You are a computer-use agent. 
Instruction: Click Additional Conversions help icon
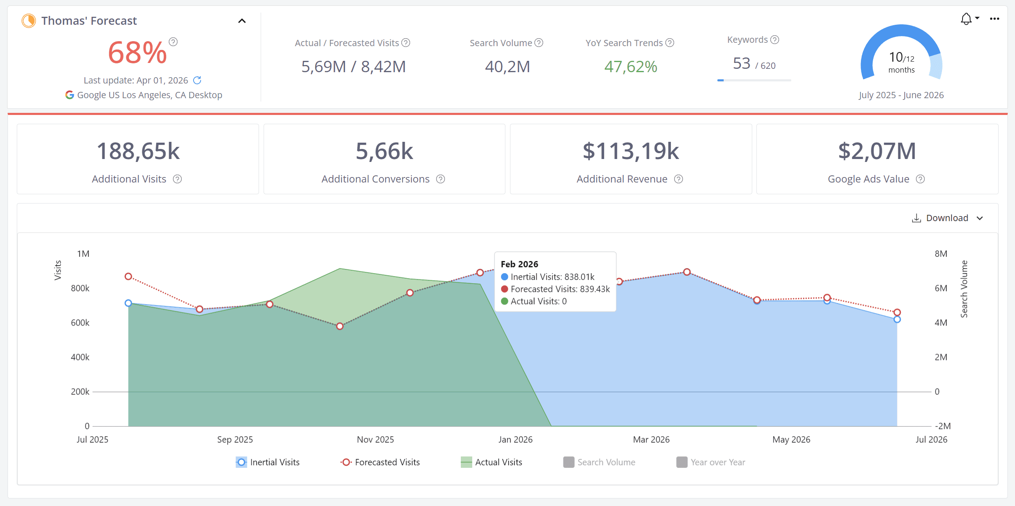440,179
